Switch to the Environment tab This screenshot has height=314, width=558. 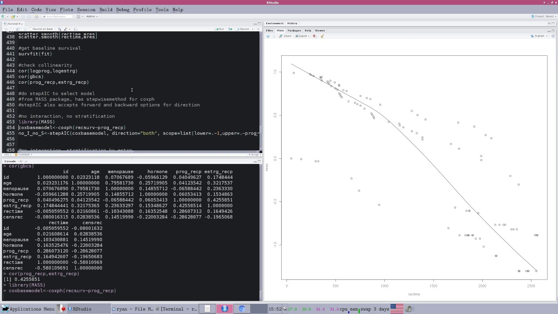[x=275, y=24]
